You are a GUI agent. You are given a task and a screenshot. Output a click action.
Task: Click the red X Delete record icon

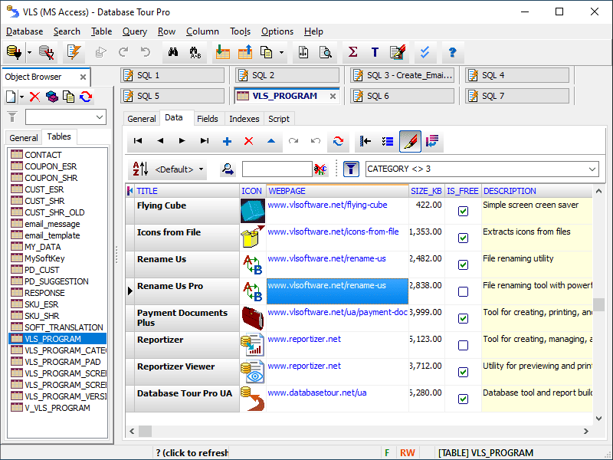coord(248,141)
